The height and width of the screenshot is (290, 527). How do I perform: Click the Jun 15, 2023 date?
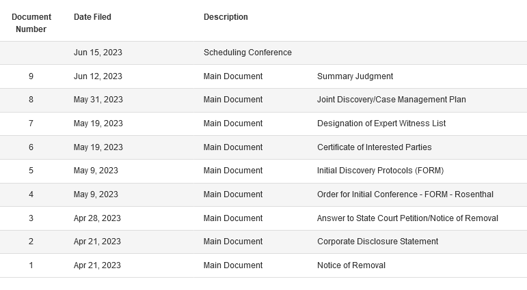point(98,53)
